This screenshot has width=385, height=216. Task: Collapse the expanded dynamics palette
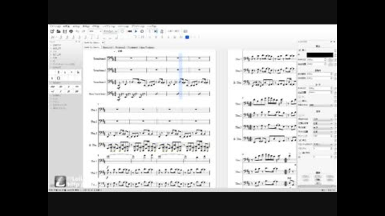pos(57,83)
